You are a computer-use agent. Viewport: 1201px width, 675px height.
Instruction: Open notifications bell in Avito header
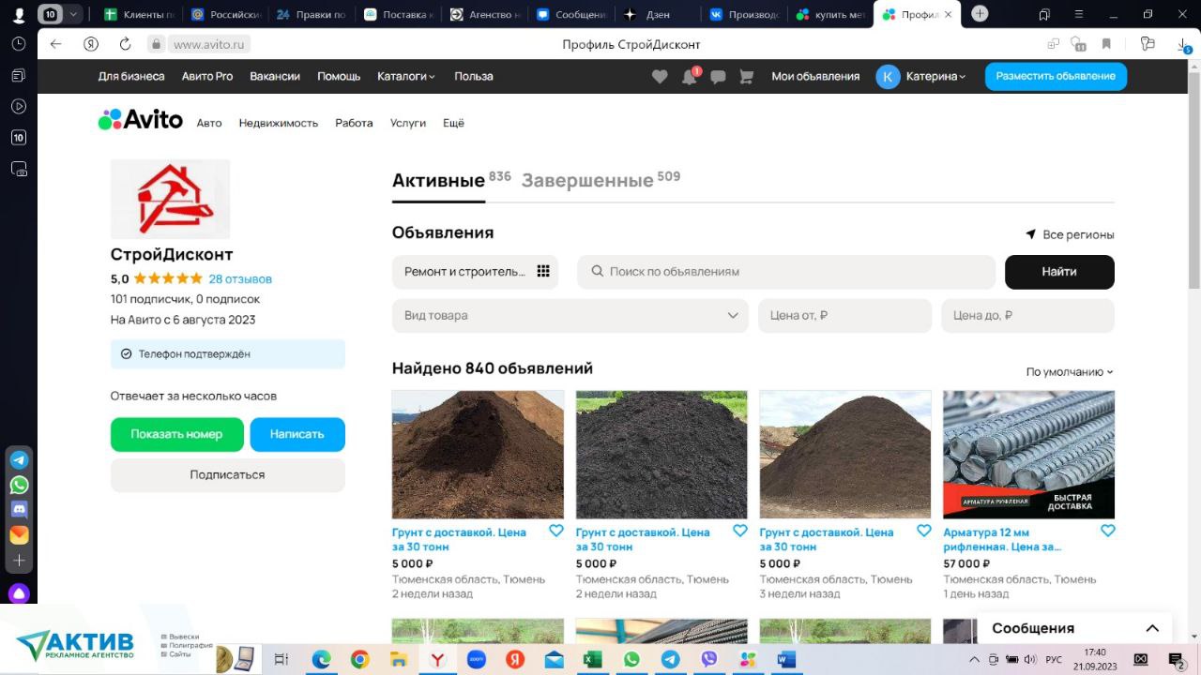tap(689, 77)
